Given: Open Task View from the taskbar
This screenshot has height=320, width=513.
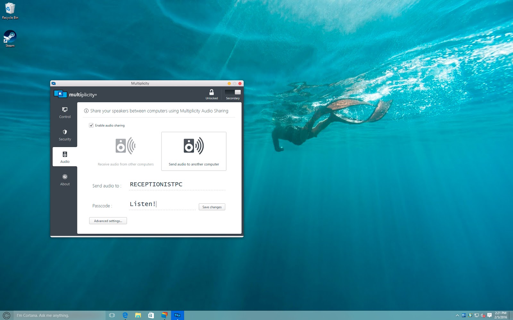Looking at the screenshot, I should [x=112, y=315].
